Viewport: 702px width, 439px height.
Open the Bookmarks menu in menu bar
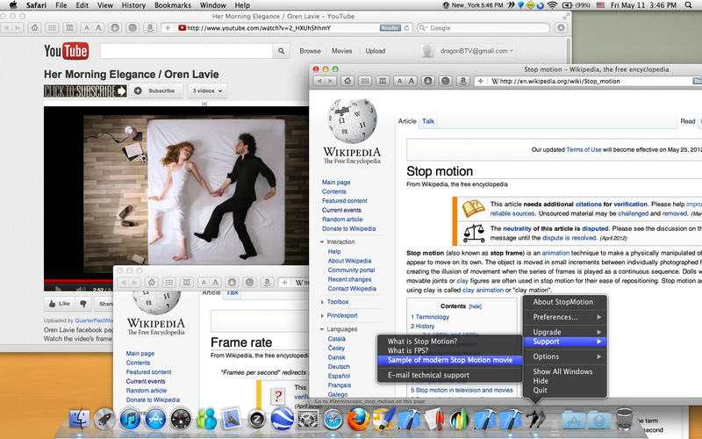click(x=172, y=5)
